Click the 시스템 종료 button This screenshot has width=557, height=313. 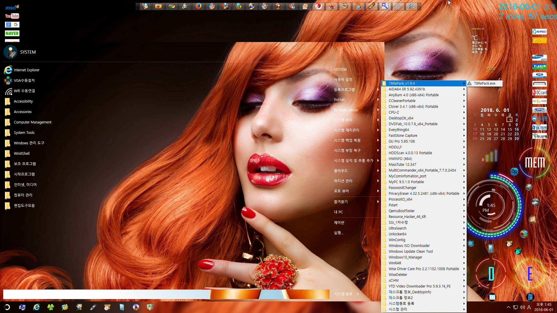tap(343, 294)
